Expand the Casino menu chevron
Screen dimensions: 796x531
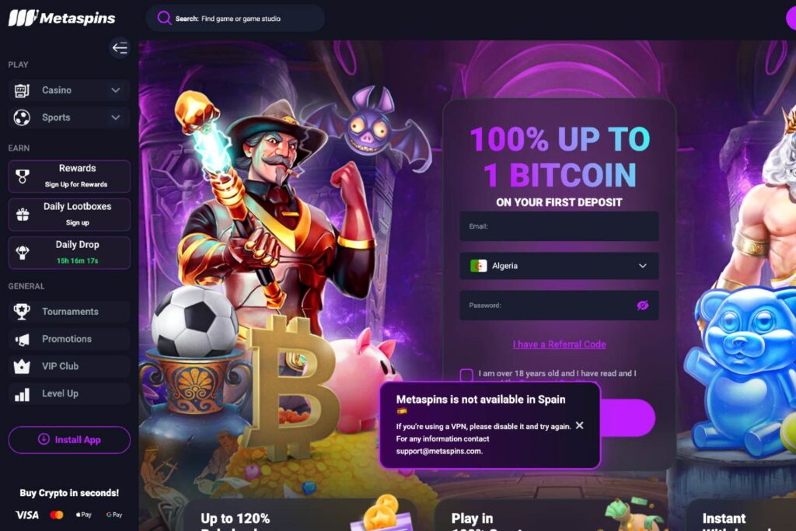pyautogui.click(x=116, y=90)
